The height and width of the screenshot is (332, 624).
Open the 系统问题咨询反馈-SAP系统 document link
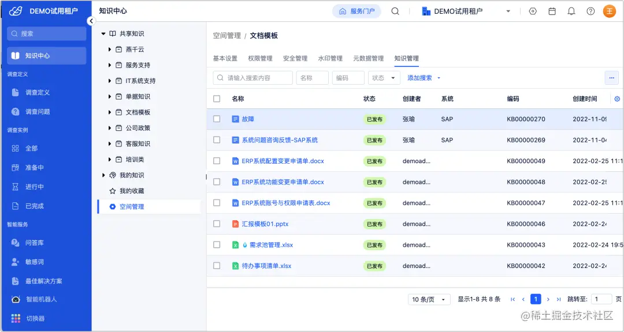[281, 140]
